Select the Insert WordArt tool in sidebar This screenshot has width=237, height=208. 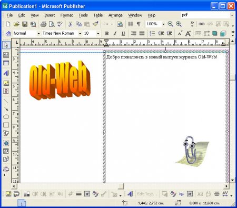point(6,73)
